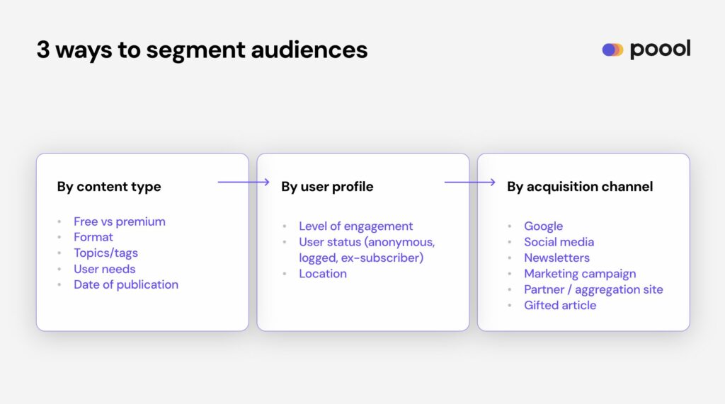Select the "By content type" heading

pos(109,187)
